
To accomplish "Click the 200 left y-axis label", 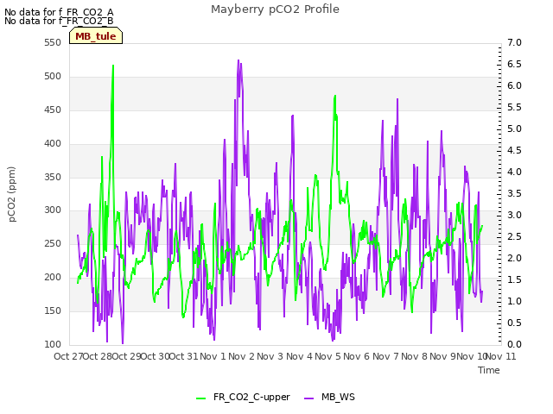I will pyautogui.click(x=53, y=278).
